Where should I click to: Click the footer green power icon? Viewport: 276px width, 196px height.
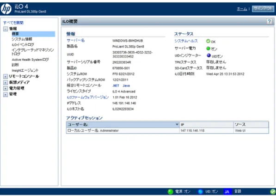[x=170, y=191]
